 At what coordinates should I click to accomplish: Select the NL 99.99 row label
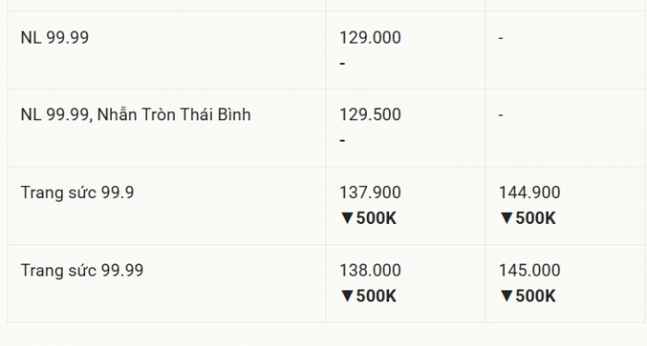[x=55, y=38]
